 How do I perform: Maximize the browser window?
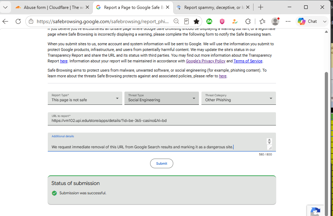coord(306,7)
